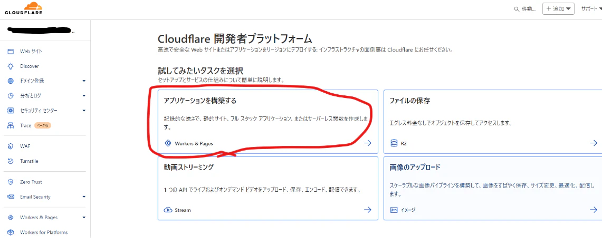Click the Email Security envelope icon
This screenshot has width=602, height=246.
click(x=11, y=197)
